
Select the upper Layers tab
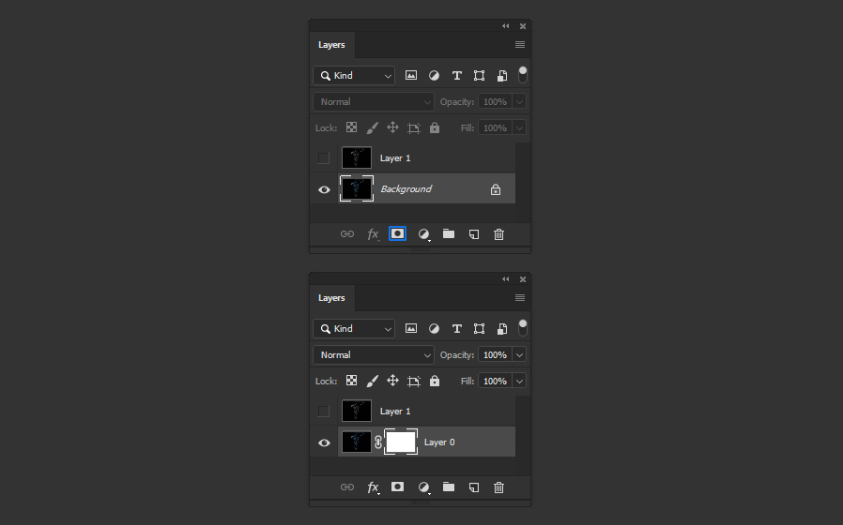pos(331,45)
